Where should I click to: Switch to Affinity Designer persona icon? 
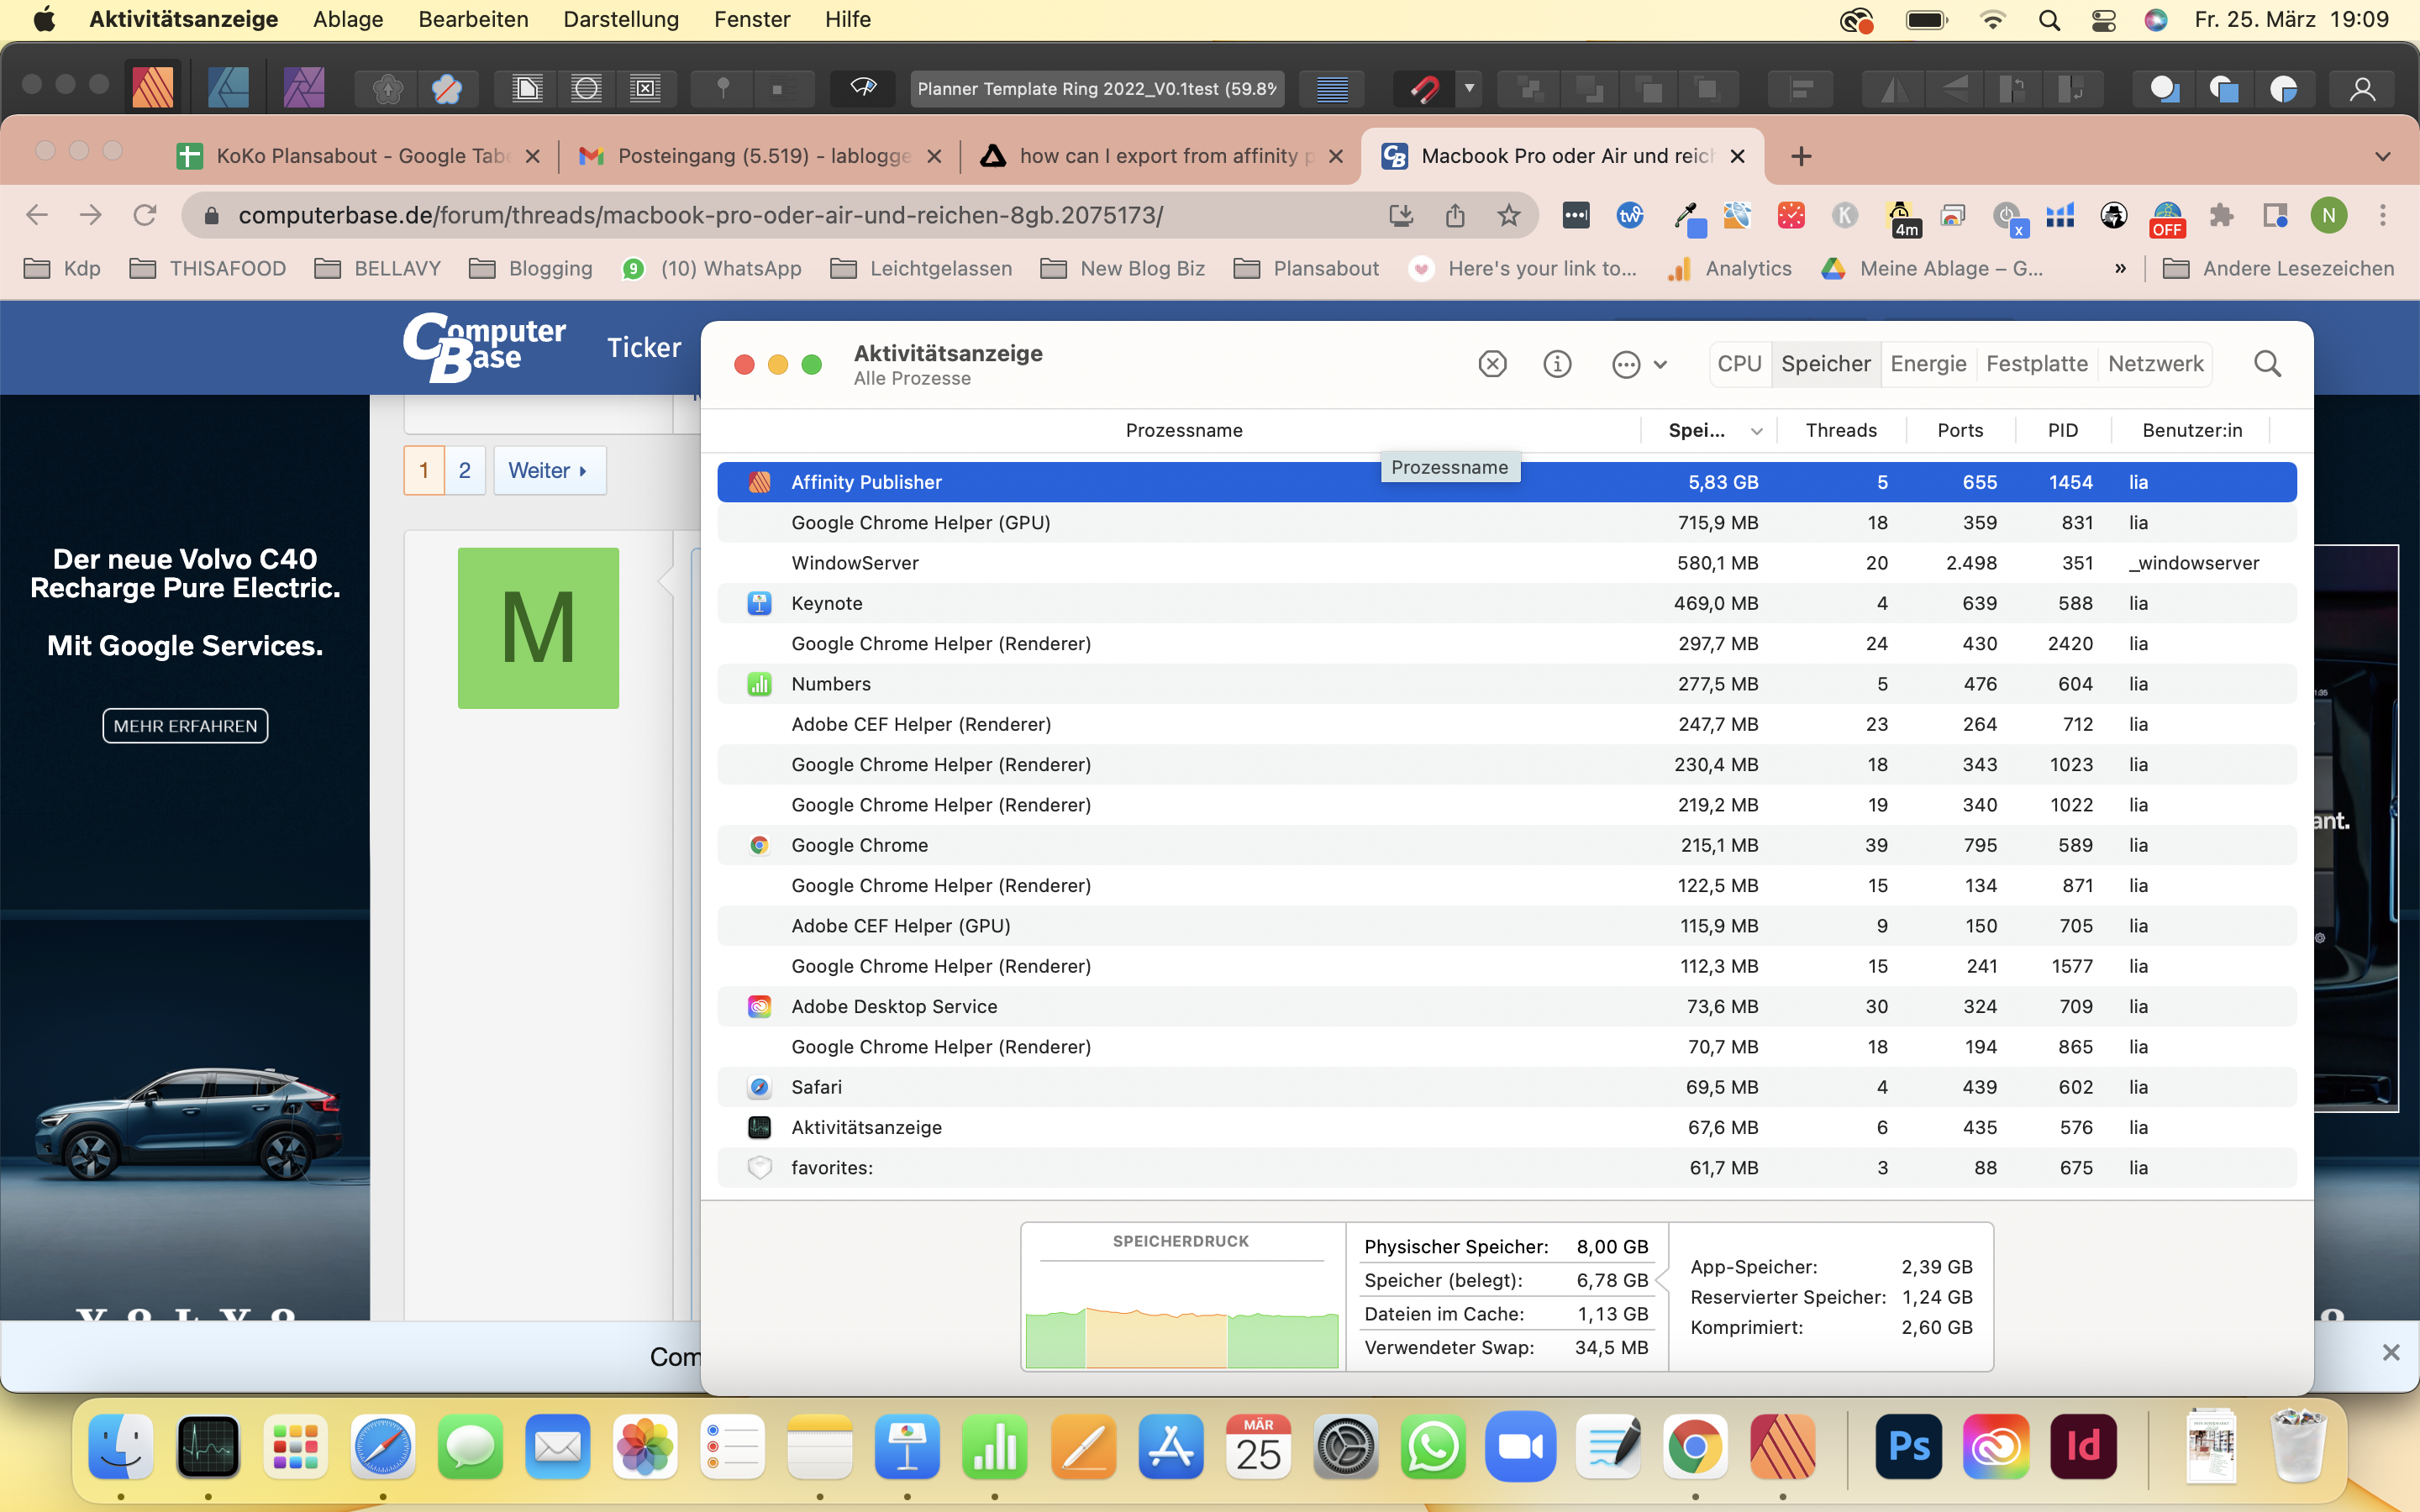(x=228, y=88)
